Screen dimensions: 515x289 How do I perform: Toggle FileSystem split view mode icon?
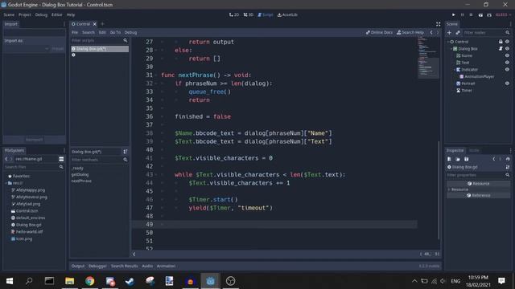coord(61,159)
